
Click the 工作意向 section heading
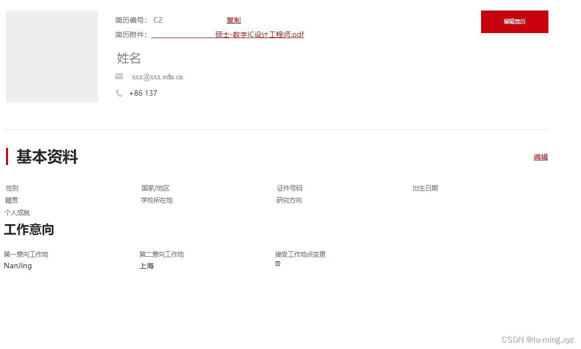tap(29, 229)
